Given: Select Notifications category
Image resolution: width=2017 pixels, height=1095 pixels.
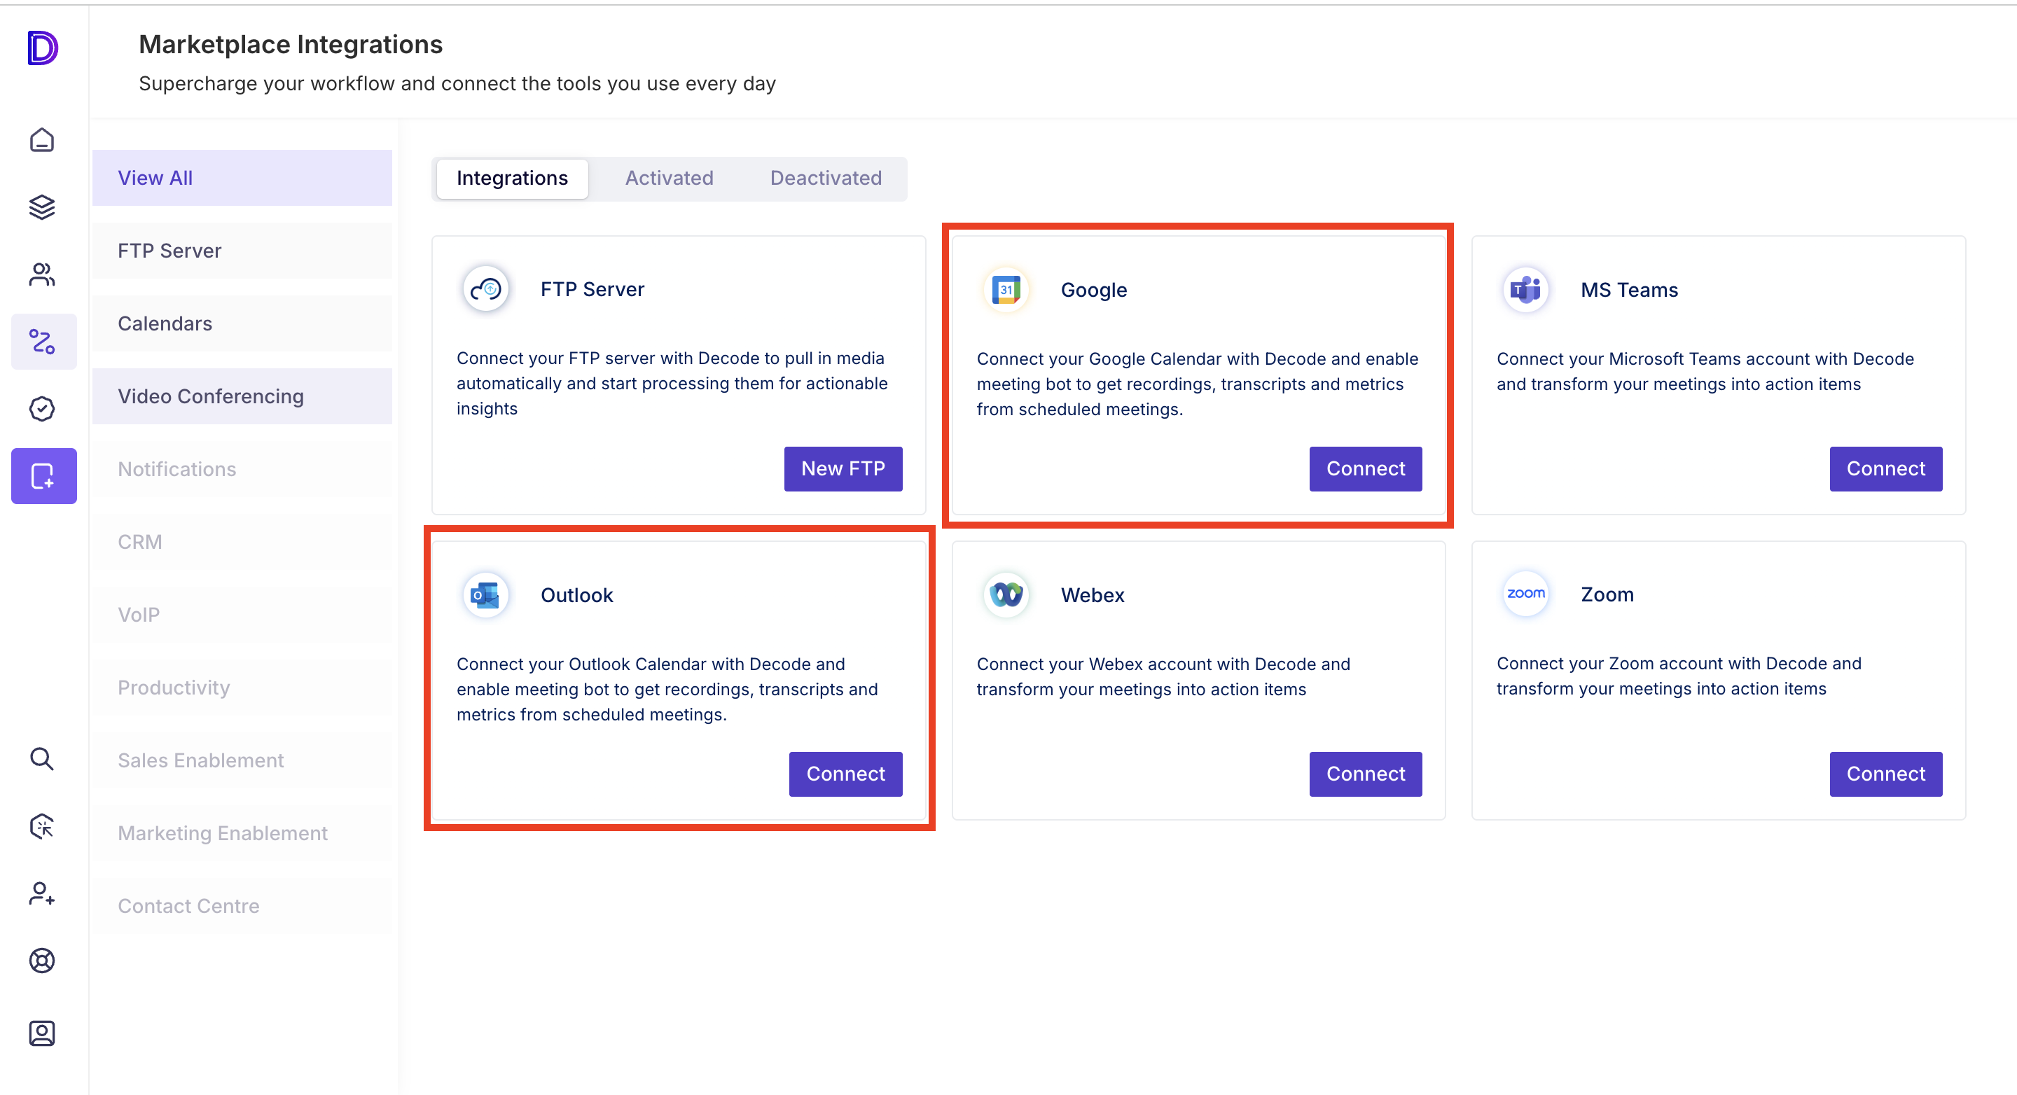Looking at the screenshot, I should click(242, 469).
